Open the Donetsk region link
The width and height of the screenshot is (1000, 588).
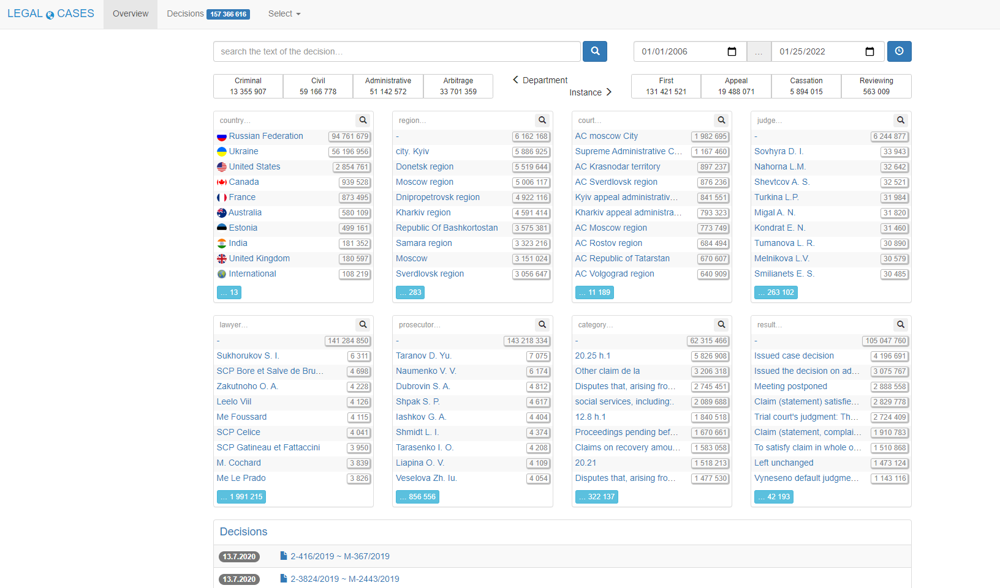pyautogui.click(x=425, y=166)
